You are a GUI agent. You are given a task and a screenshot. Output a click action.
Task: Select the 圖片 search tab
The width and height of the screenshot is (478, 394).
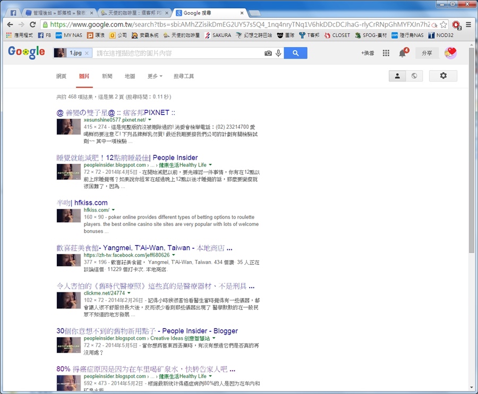(x=84, y=76)
